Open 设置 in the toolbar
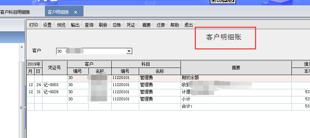Image resolution: width=310 pixels, height=138 pixels. pos(47,25)
